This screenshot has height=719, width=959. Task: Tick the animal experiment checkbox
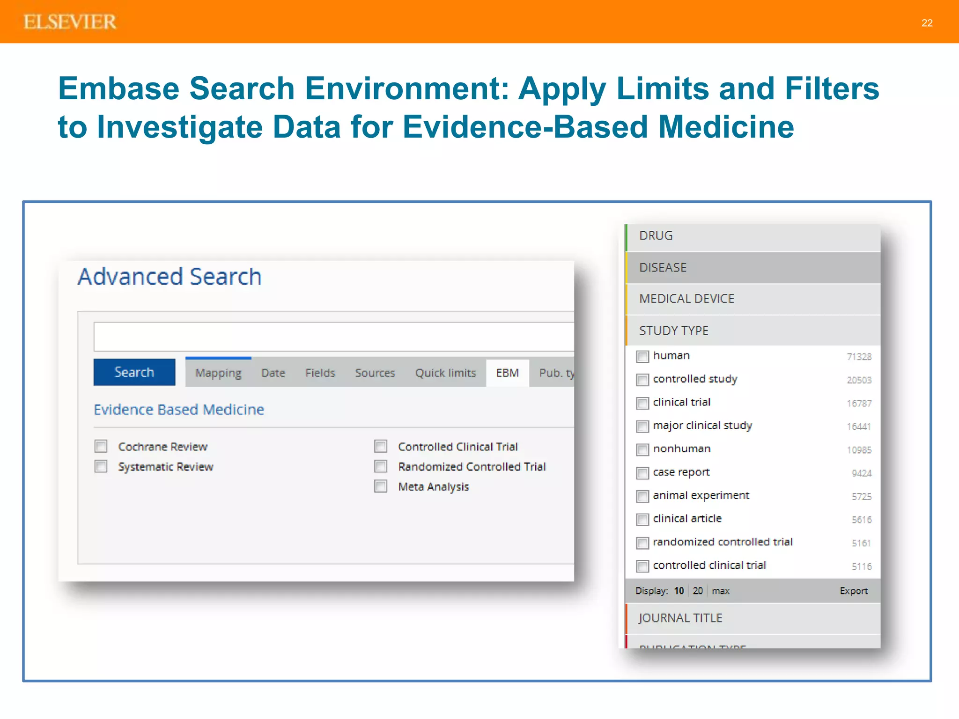point(642,496)
